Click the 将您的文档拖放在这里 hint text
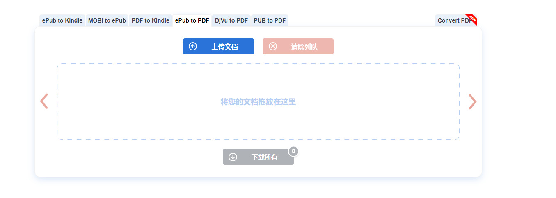The height and width of the screenshot is (198, 556). click(x=258, y=102)
